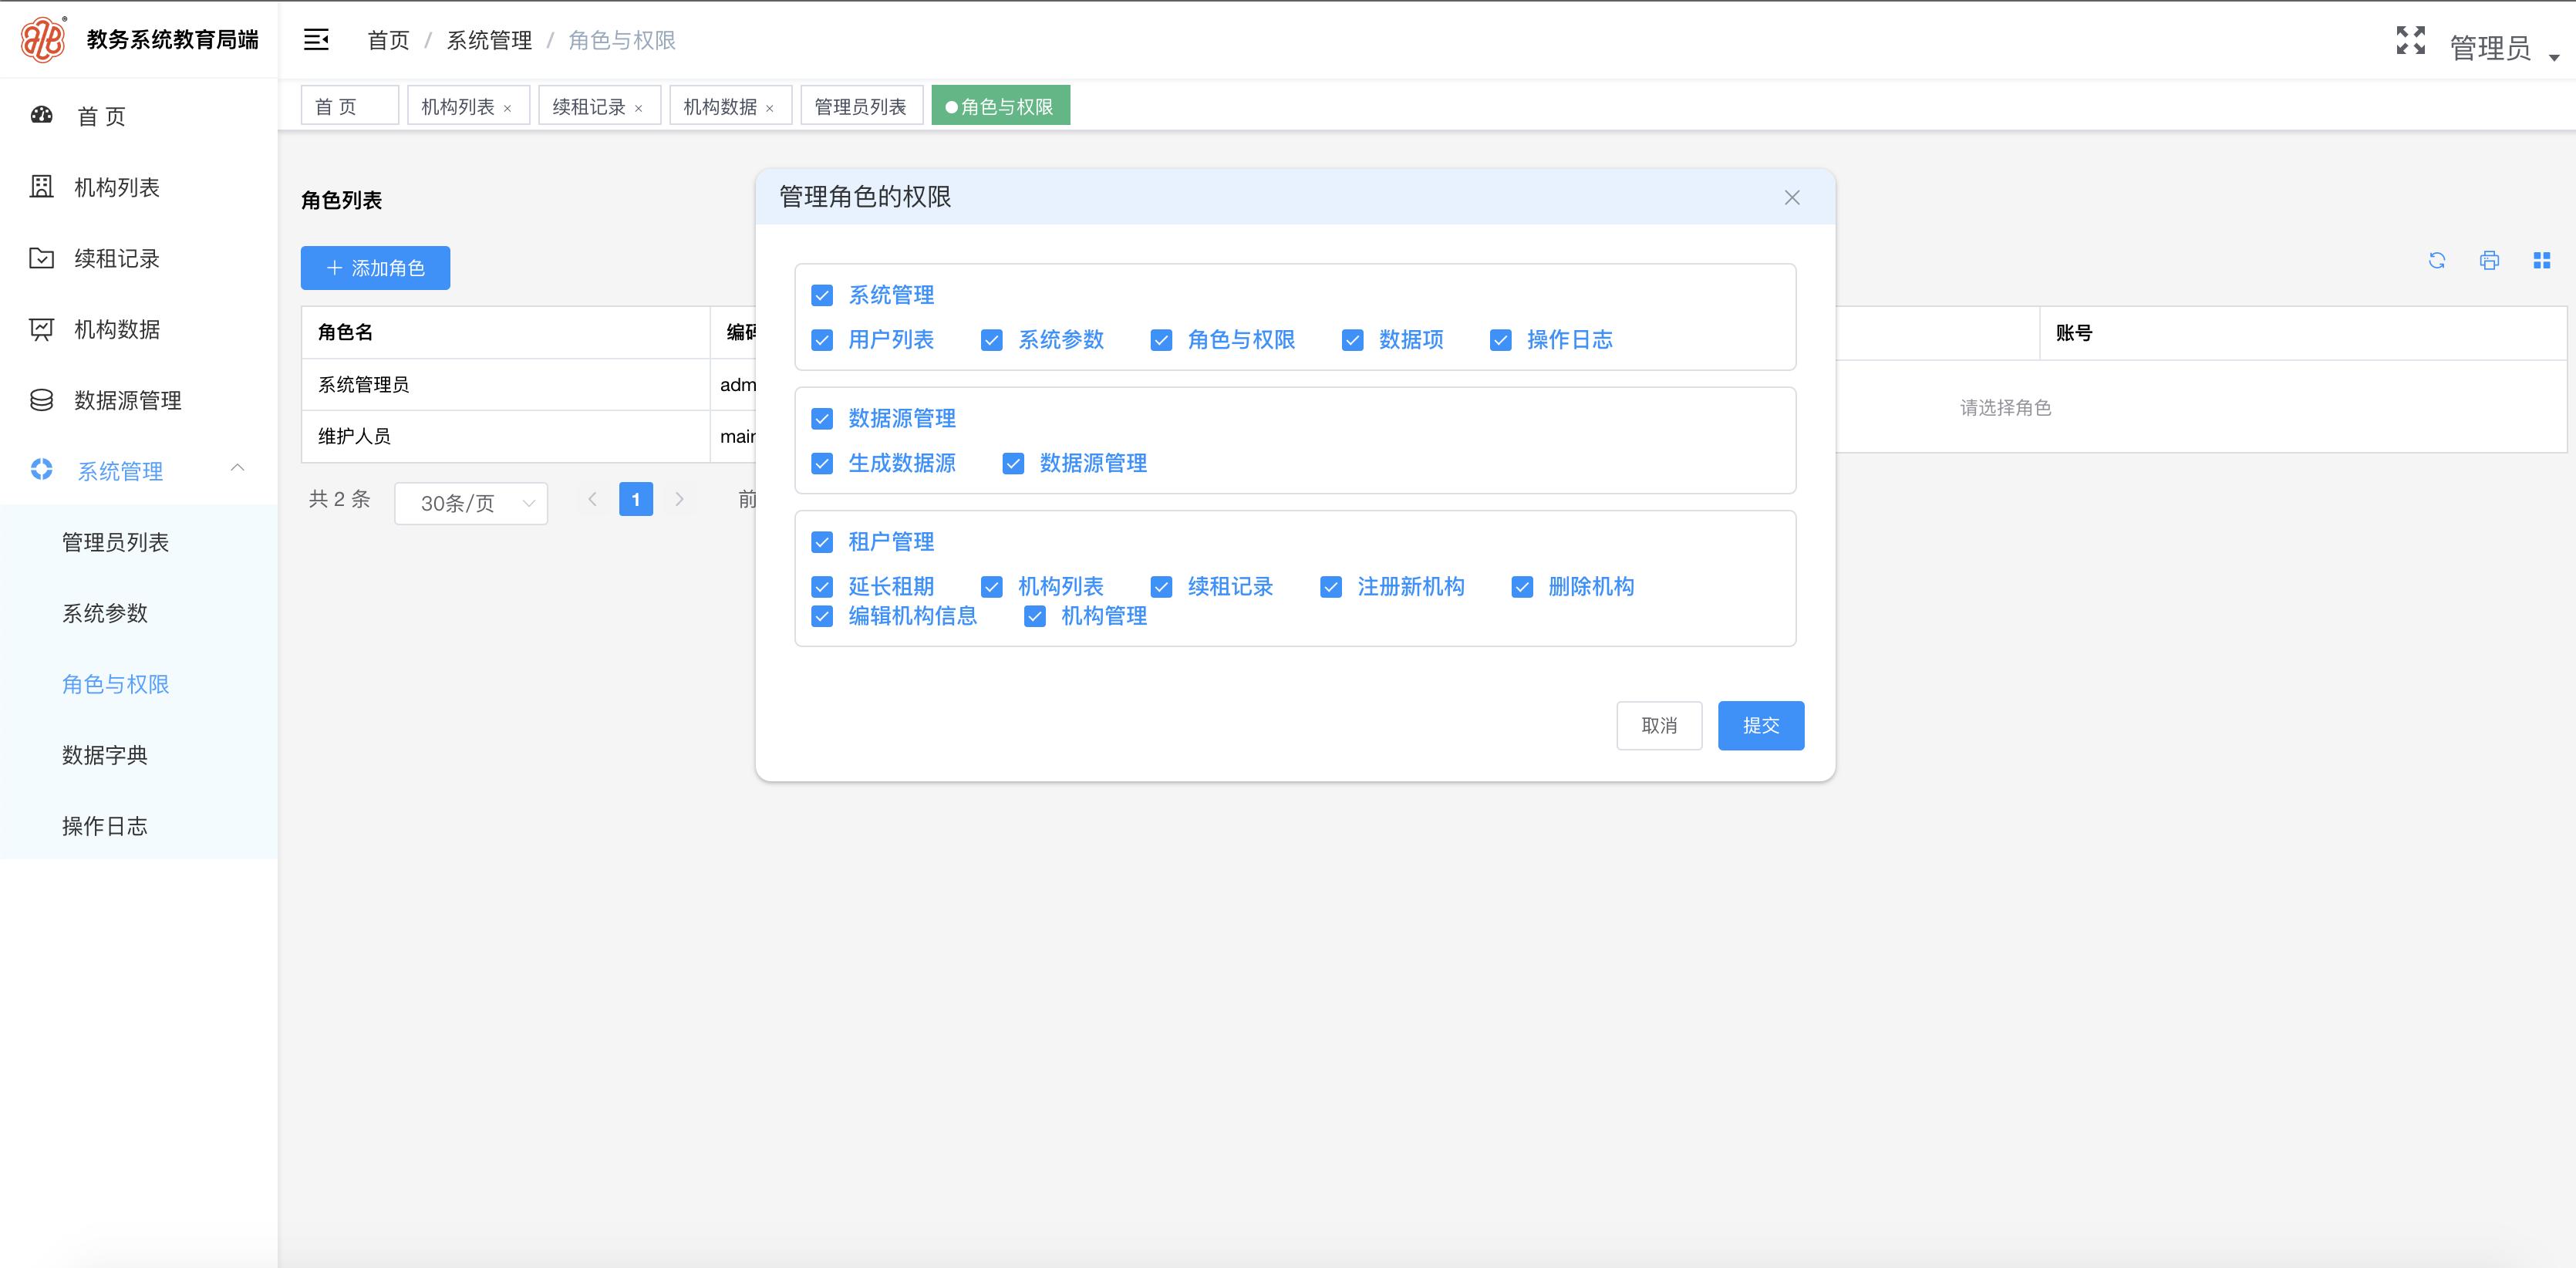The width and height of the screenshot is (2576, 1268).
Task: Click the 添加角色 button
Action: coord(375,268)
